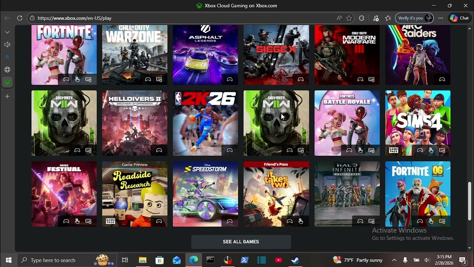
Task: Click the SEE ALL GAMES button
Action: pos(241,242)
